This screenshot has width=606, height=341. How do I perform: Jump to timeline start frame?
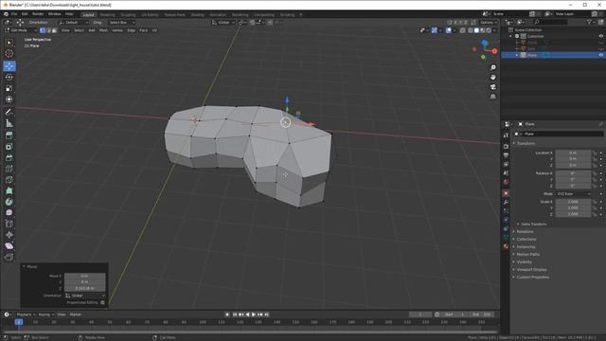(x=235, y=314)
